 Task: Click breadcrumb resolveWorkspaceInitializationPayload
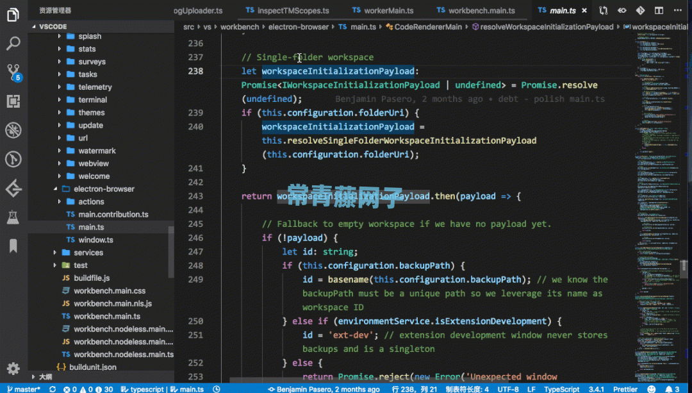543,27
